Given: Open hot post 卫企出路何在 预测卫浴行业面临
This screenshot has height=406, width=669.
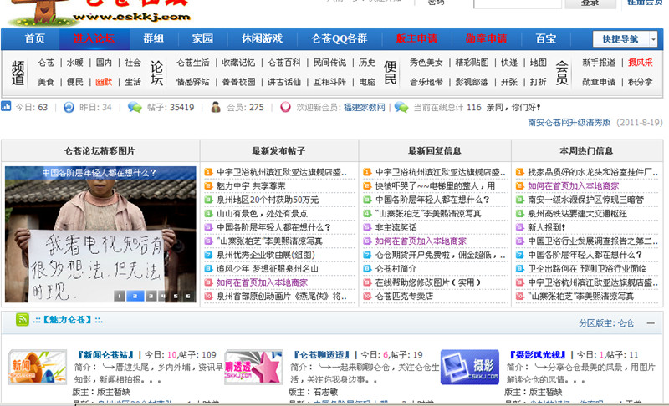Looking at the screenshot, I should (588, 269).
